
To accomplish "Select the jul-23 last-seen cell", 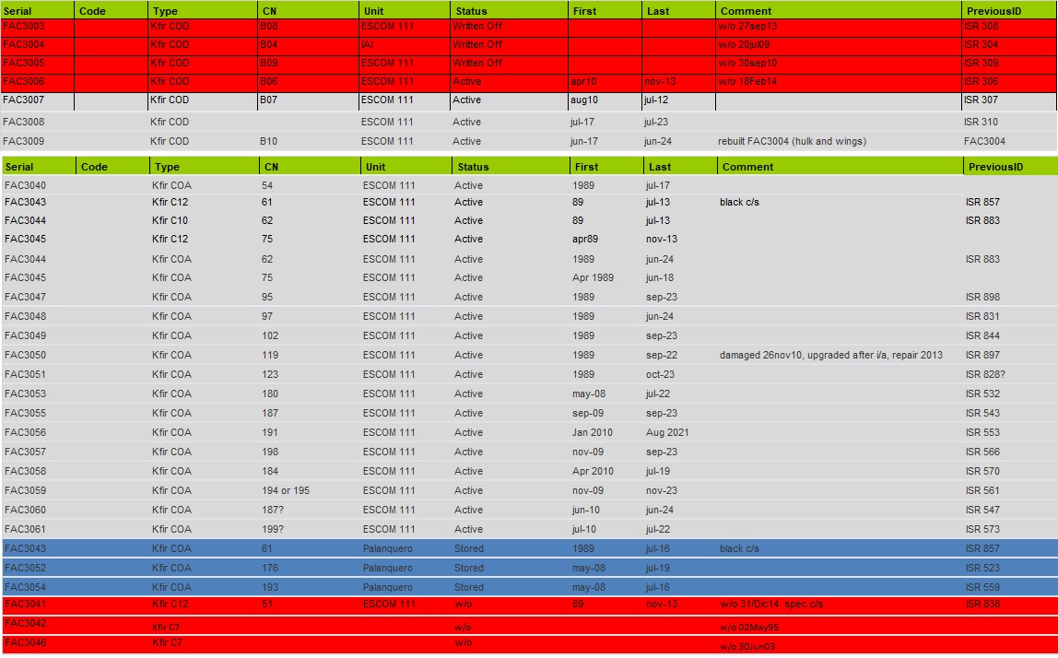I will coord(656,123).
